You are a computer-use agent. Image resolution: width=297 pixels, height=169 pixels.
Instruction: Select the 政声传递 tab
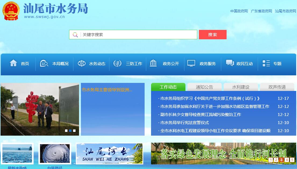click(277, 87)
